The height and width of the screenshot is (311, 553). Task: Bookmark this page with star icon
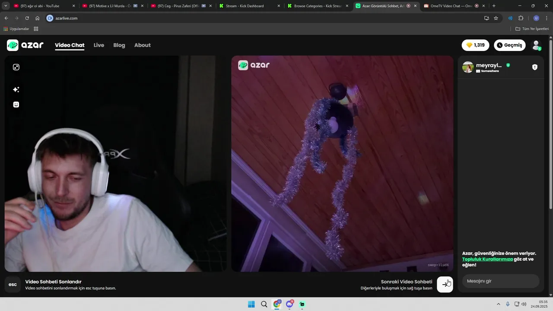coord(496,18)
